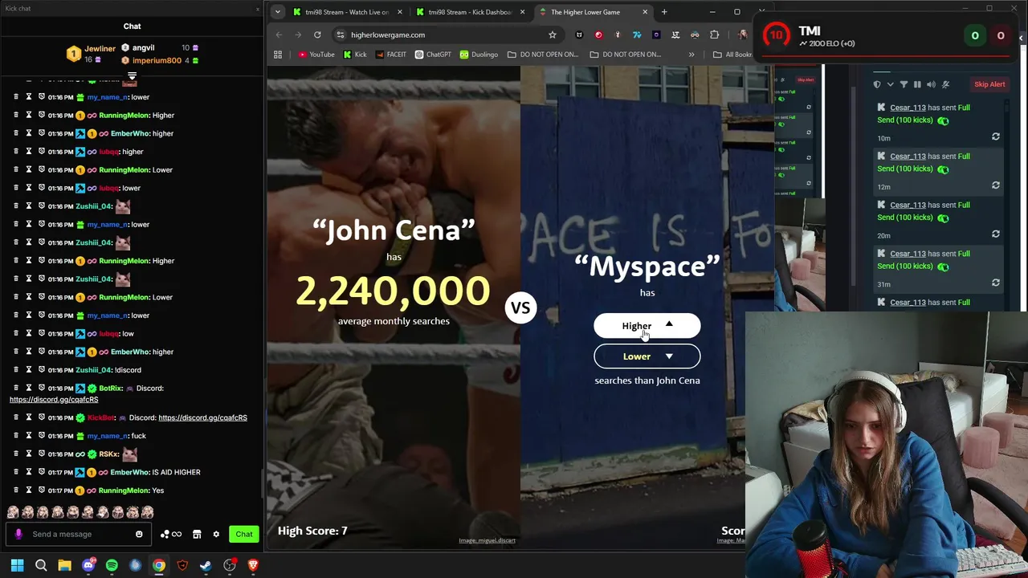Viewport: 1028px width, 578px height.
Task: Open Steam from the taskbar
Action: pos(206,565)
